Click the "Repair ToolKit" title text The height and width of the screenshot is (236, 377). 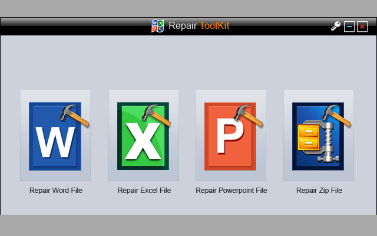point(199,25)
